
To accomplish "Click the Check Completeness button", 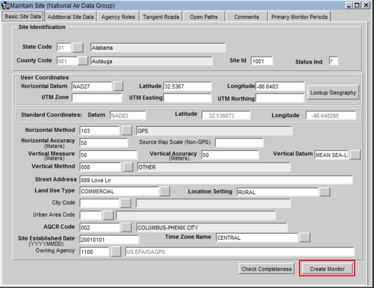I will tap(267, 268).
